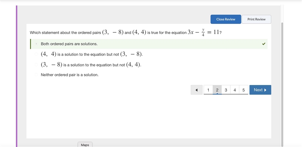Open question 5
This screenshot has height=147, width=302.
pos(243,90)
